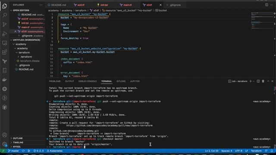Open the Accounts menu
Image resolution: width=276 pixels, height=155 pixels.
(x=5, y=135)
